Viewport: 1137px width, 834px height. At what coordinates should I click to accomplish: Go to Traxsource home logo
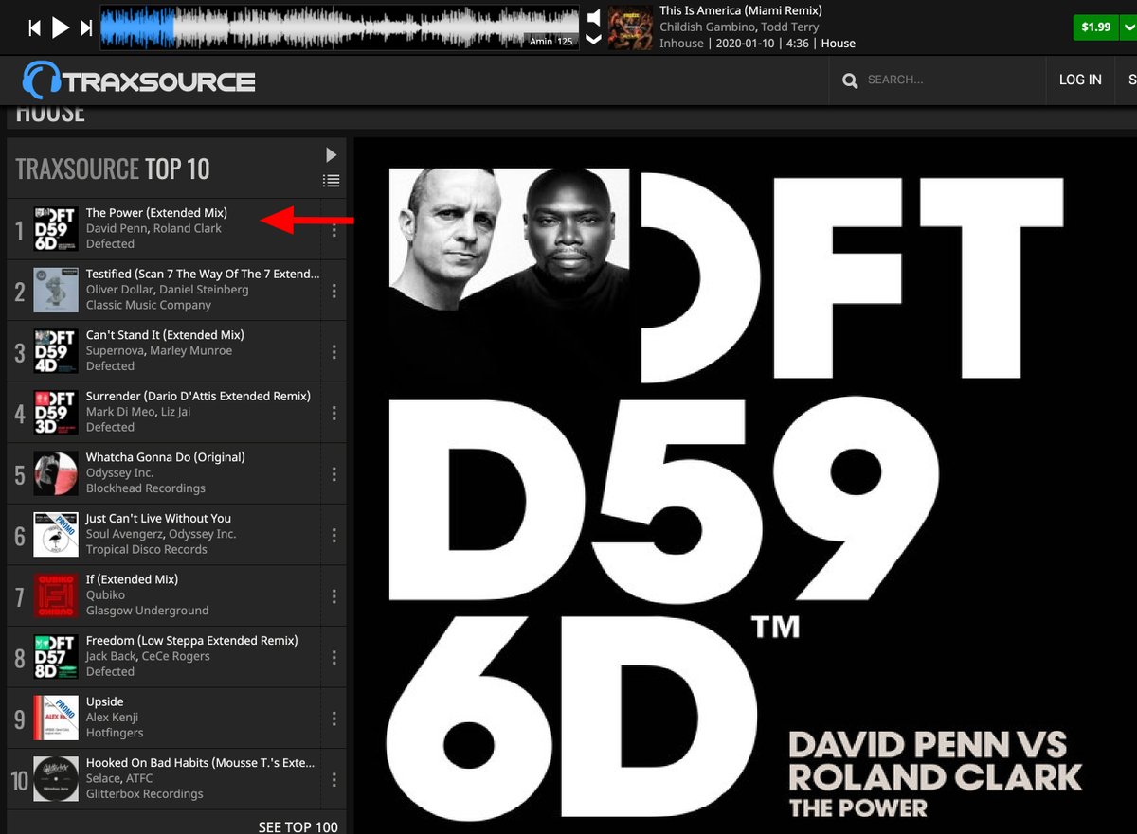point(138,80)
